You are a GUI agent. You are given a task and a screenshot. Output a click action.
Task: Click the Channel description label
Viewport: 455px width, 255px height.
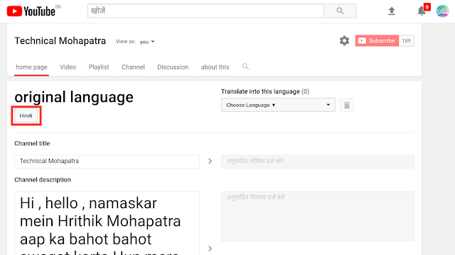(43, 179)
